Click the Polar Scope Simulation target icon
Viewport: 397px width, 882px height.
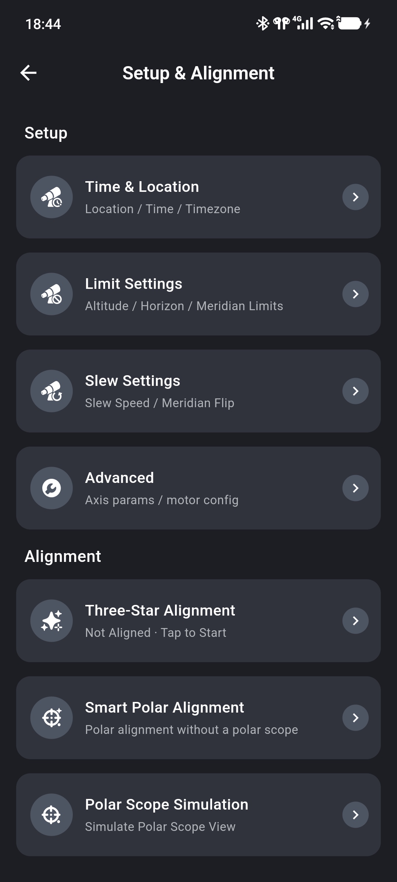(51, 815)
